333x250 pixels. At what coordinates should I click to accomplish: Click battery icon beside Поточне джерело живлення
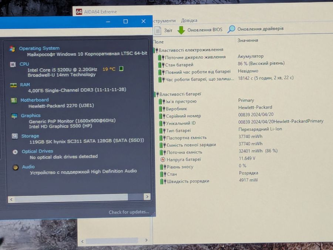pyautogui.click(x=161, y=58)
